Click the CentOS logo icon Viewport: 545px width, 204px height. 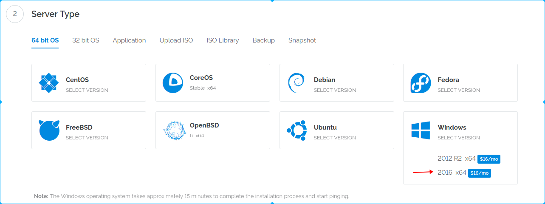(x=49, y=83)
